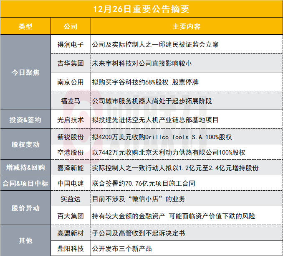Image resolution: width=283 pixels, height=256 pixels.
Task: Select the 公司 column header
Action: pos(71,26)
